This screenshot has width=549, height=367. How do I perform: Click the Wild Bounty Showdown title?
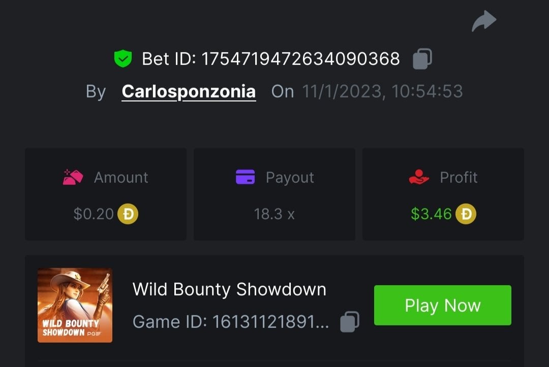pyautogui.click(x=229, y=289)
